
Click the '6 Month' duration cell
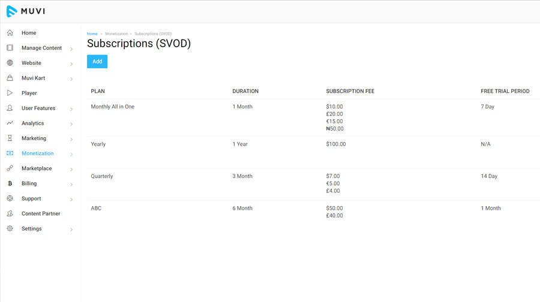pos(242,208)
